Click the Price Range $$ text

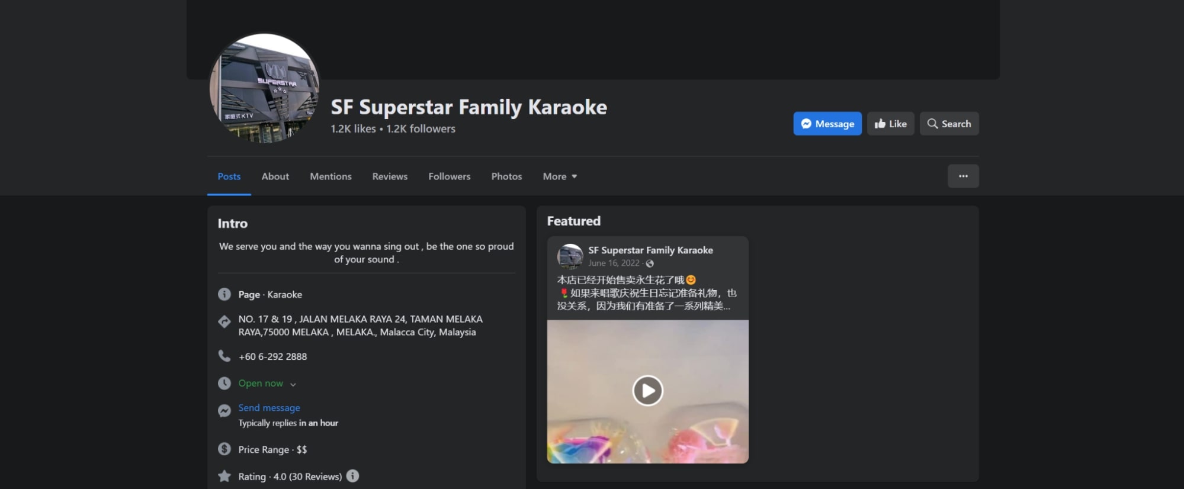(272, 450)
